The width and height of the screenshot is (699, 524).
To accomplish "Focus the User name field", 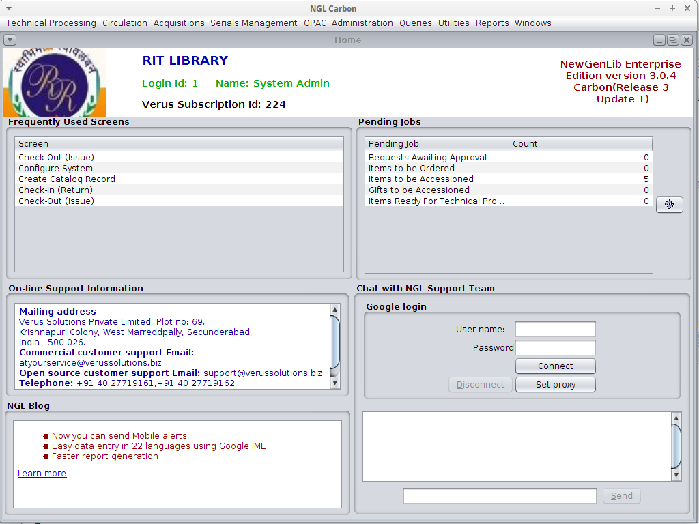I will (x=556, y=330).
